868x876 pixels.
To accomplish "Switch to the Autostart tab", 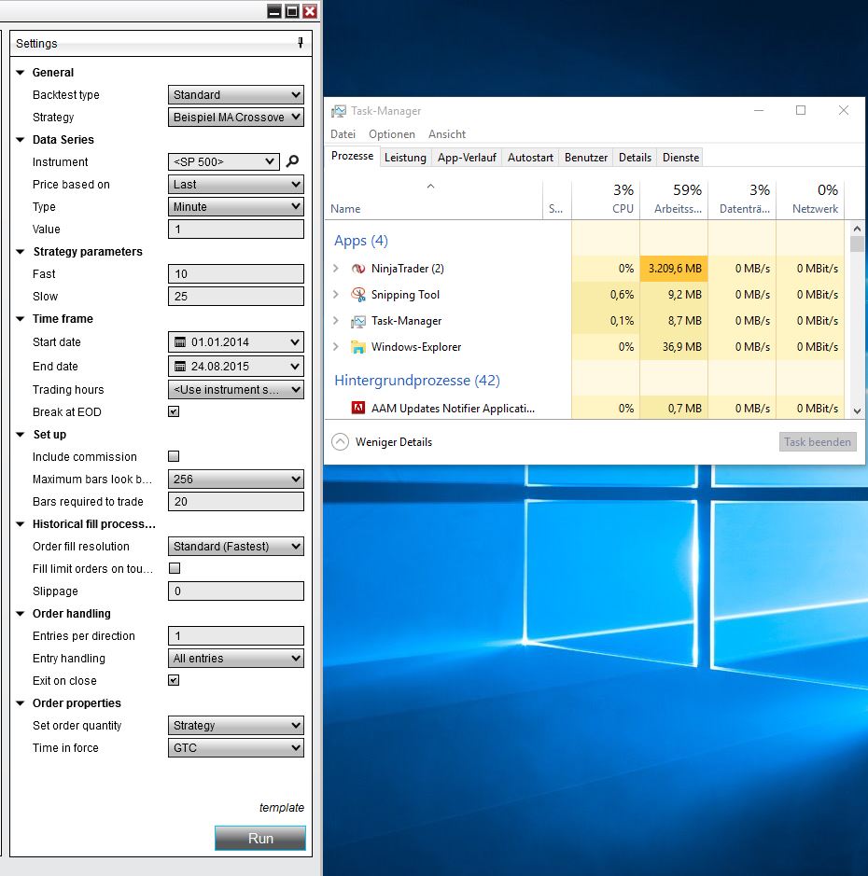I will (530, 158).
